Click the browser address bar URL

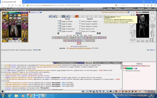pos(54,5)
